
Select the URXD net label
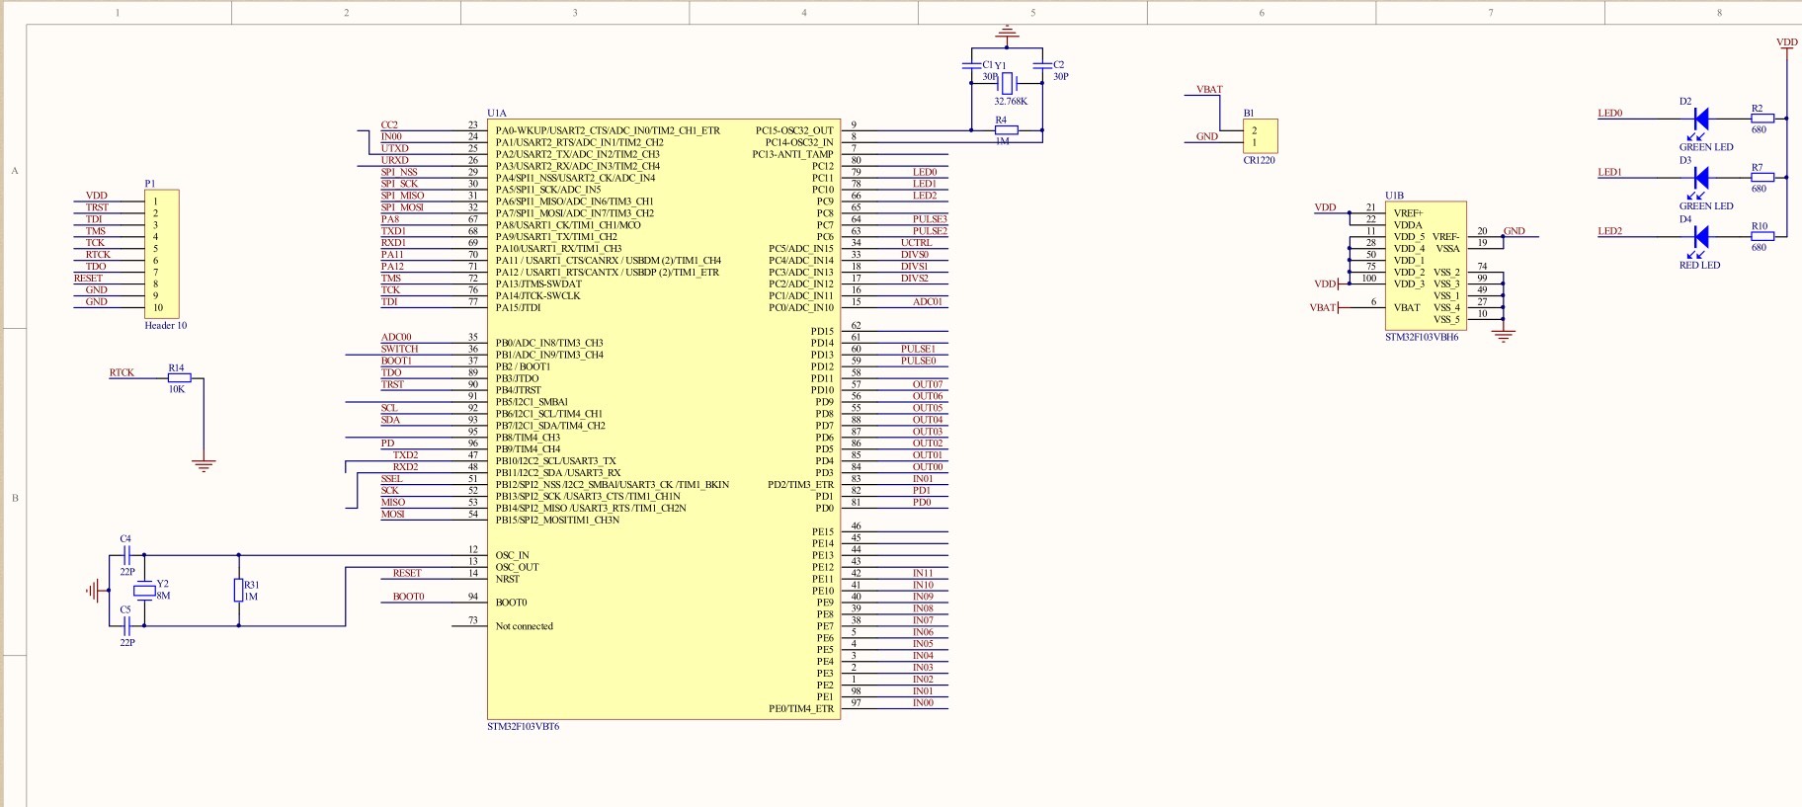tap(394, 161)
